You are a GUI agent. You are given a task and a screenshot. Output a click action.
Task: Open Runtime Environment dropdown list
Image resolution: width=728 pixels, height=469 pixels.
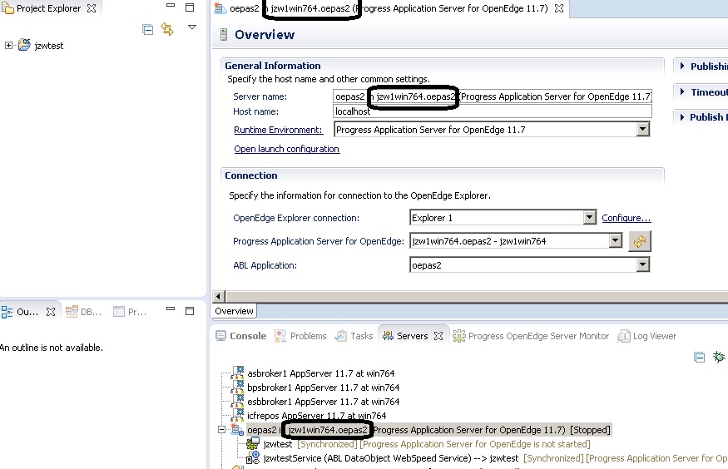coord(642,130)
